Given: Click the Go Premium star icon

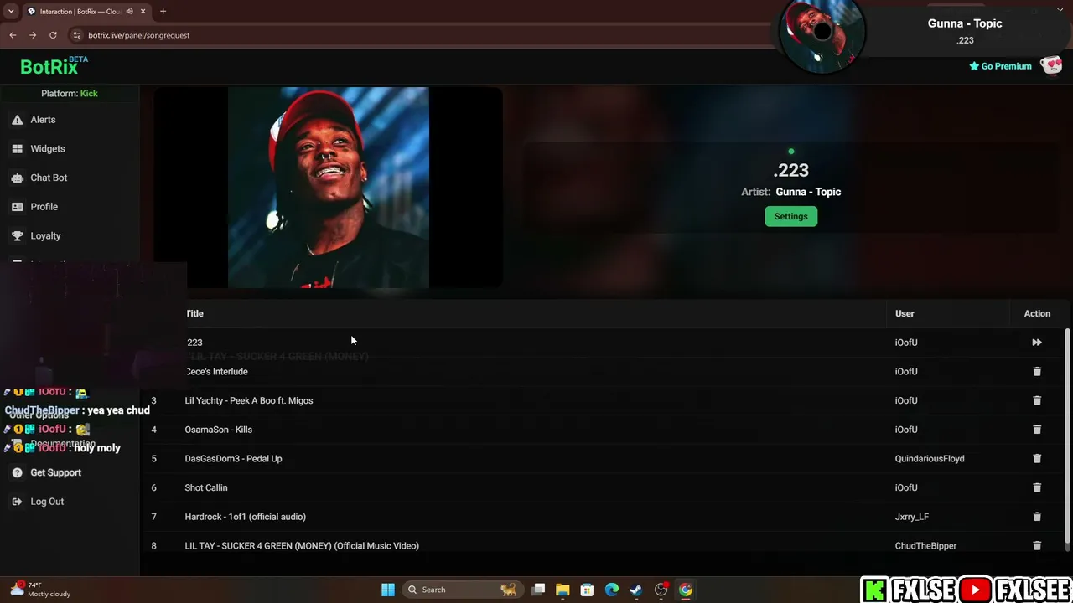Looking at the screenshot, I should click(974, 66).
